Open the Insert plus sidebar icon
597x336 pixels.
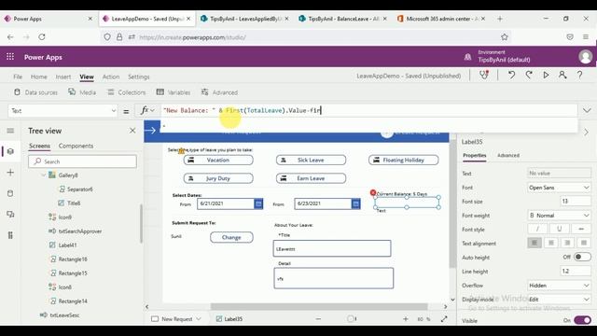(x=10, y=172)
